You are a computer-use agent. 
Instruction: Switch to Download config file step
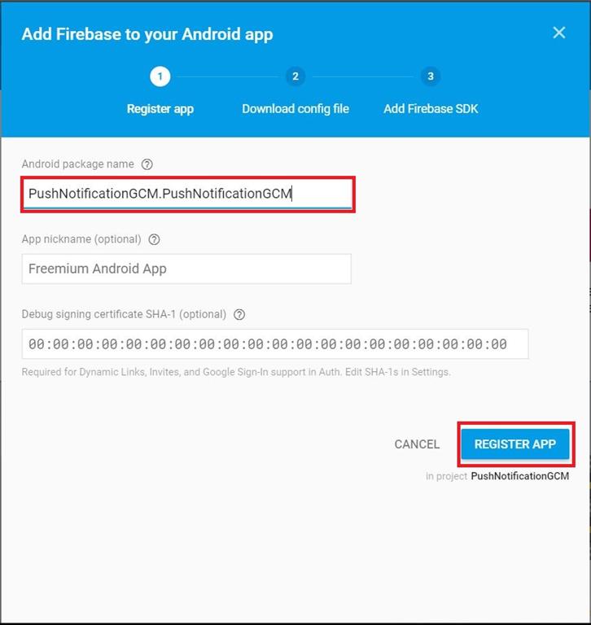coord(295,109)
